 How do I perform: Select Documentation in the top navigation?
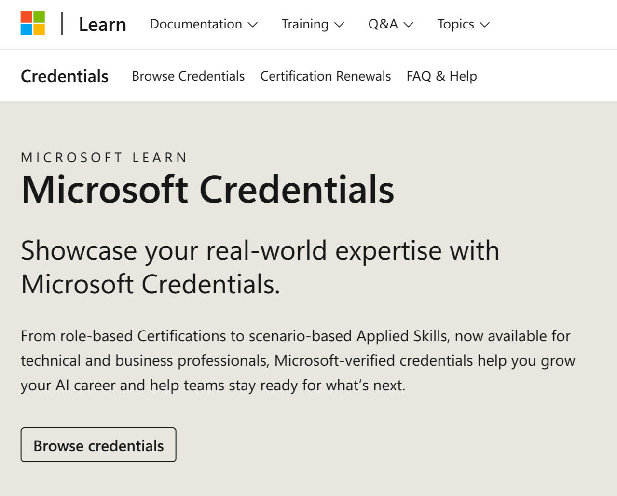(x=195, y=24)
